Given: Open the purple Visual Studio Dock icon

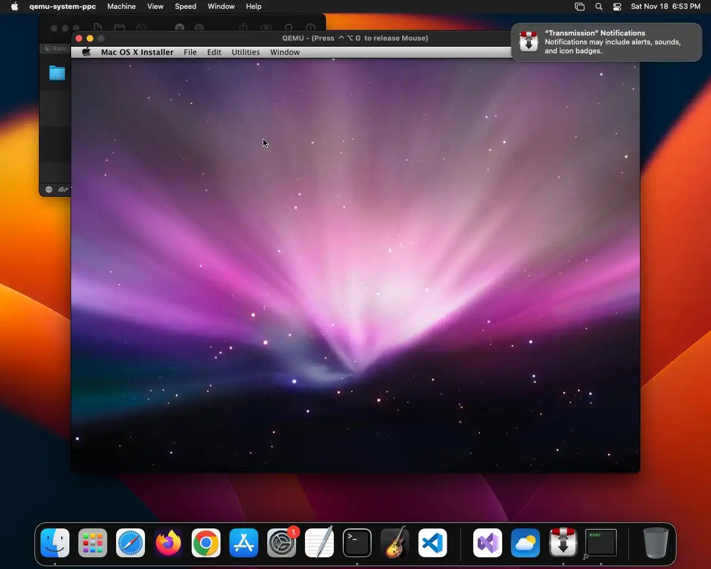Looking at the screenshot, I should (488, 543).
